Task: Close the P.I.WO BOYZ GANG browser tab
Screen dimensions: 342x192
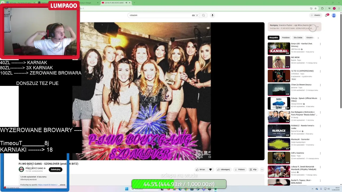Action: [x=130, y=3]
